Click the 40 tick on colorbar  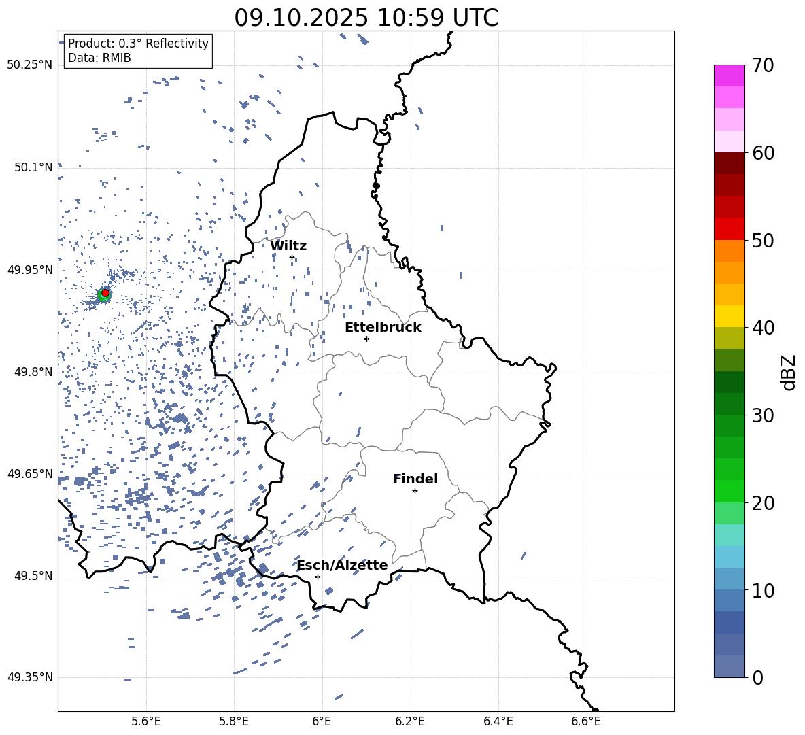pos(763,328)
